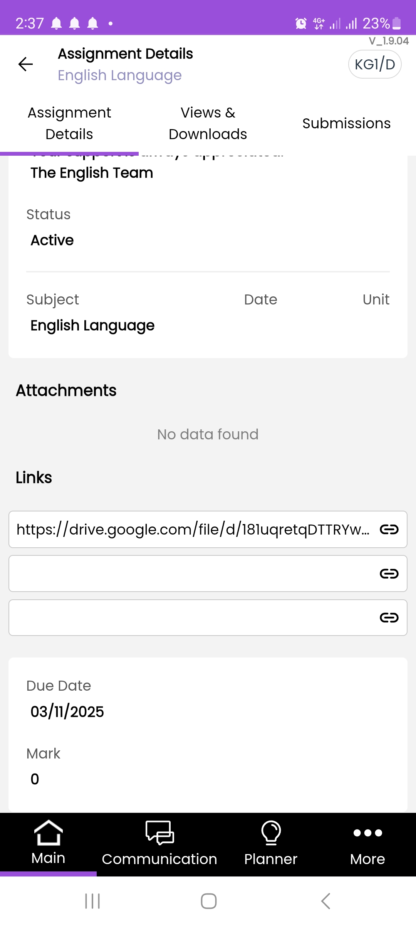This screenshot has width=416, height=925.
Task: Tap the third link's chain icon
Action: (389, 618)
